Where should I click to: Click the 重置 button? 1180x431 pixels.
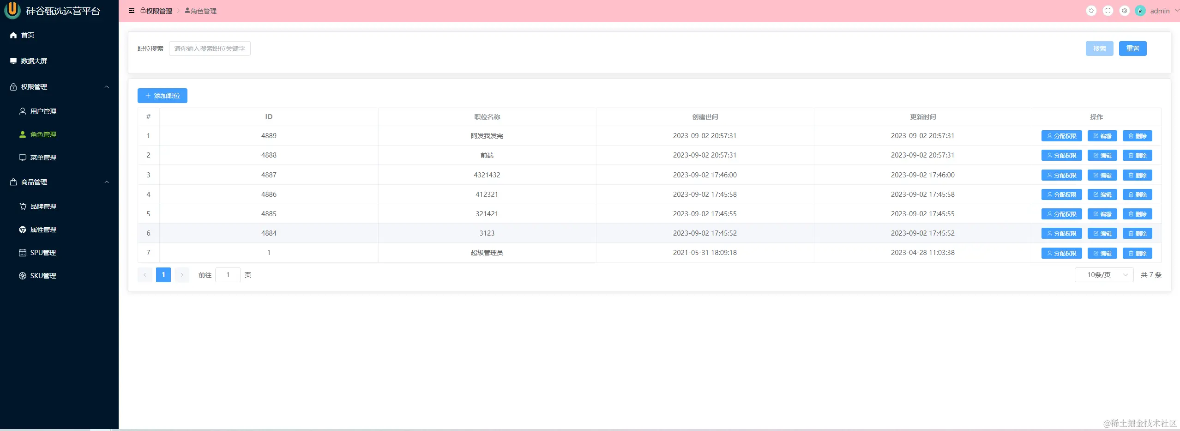click(1132, 49)
